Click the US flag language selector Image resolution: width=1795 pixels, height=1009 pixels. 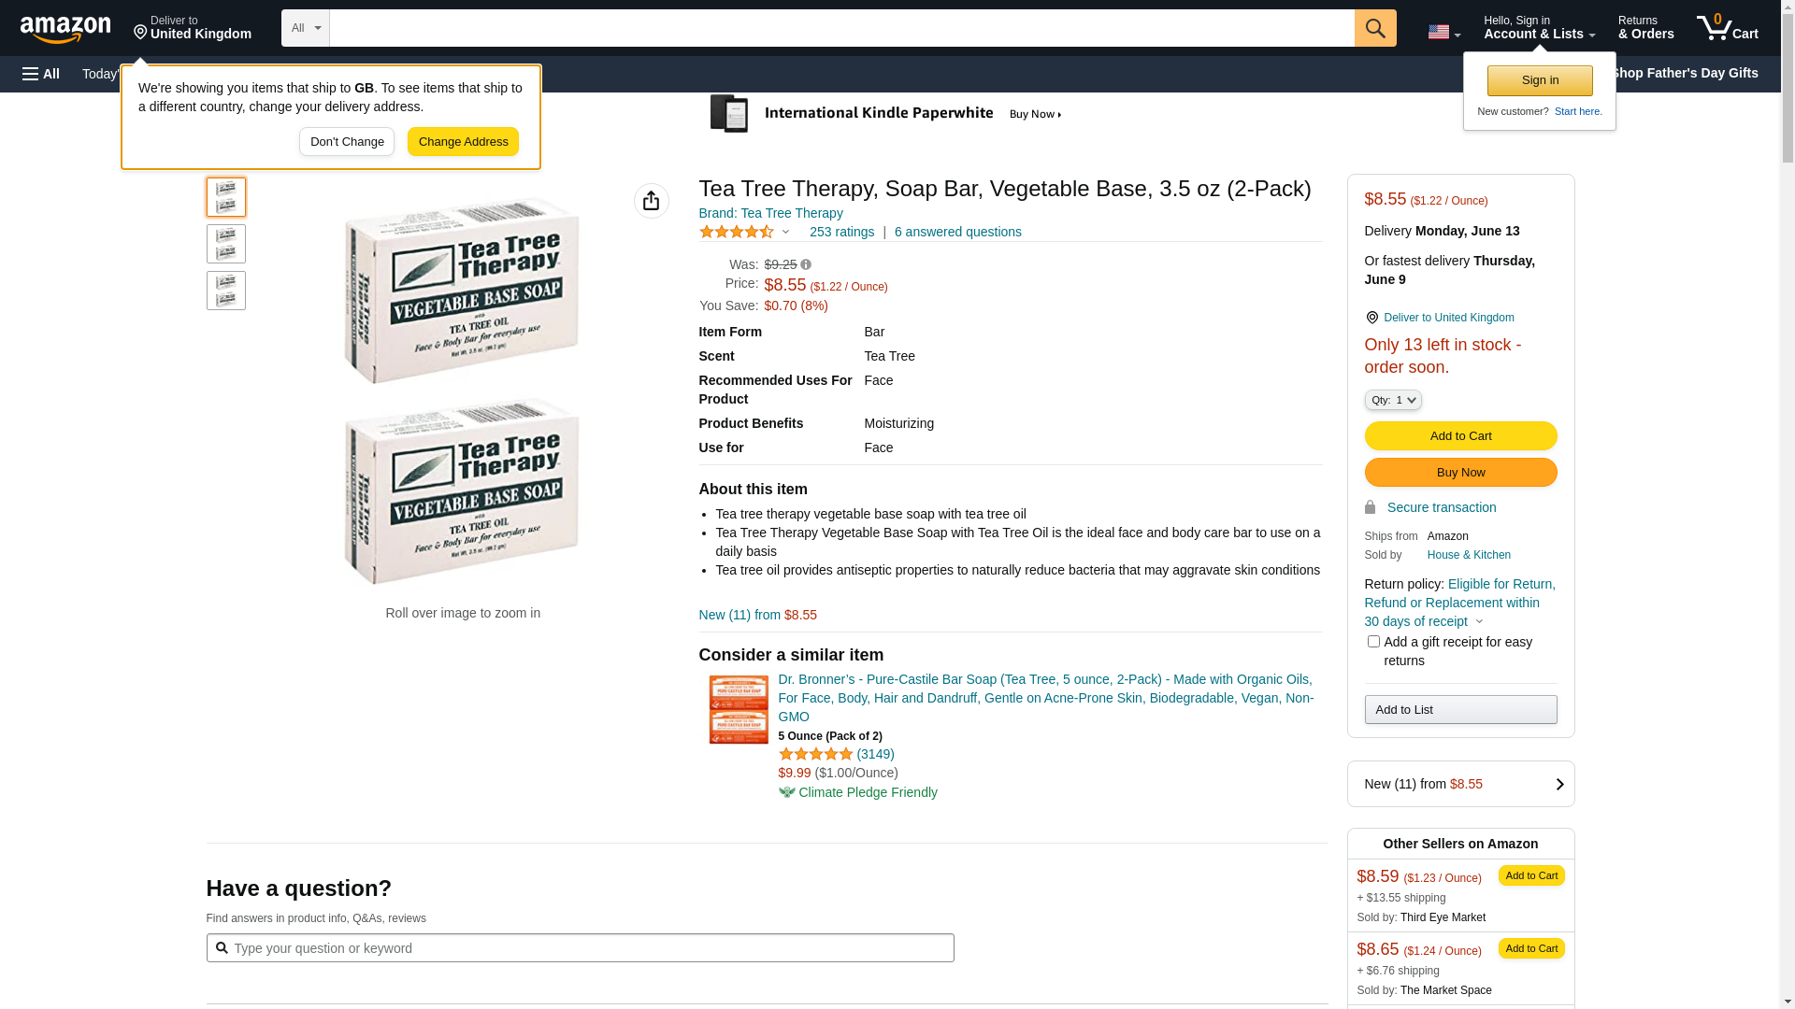(1443, 32)
